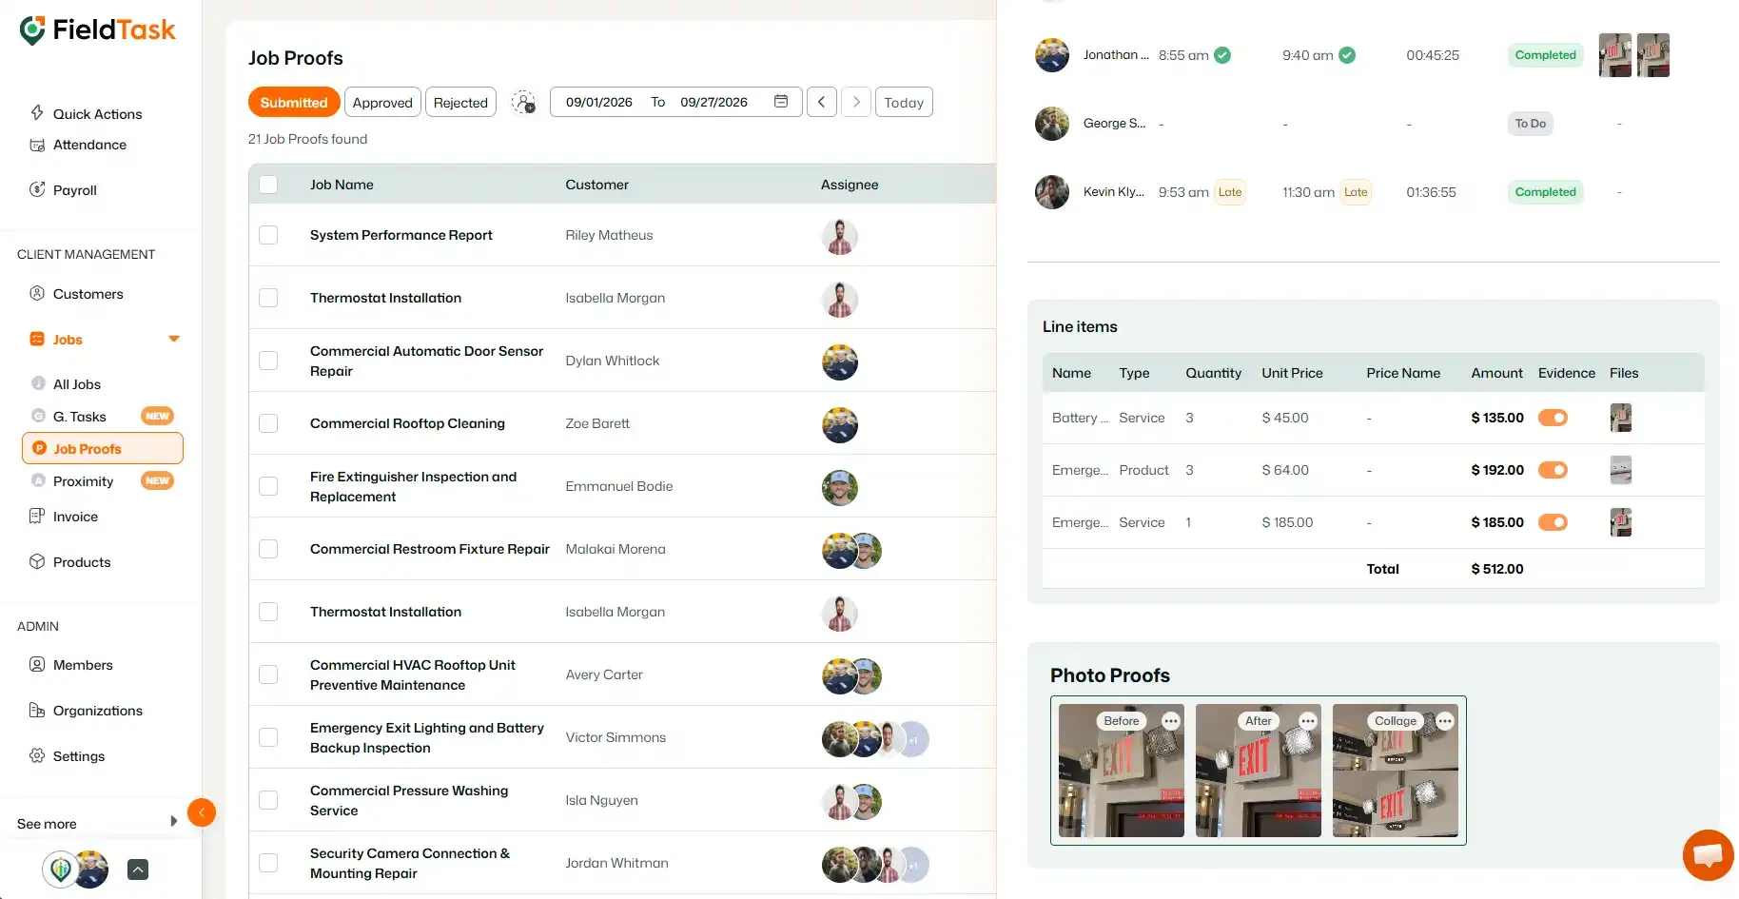
Task: Go to next date range arrow
Action: coord(856,102)
